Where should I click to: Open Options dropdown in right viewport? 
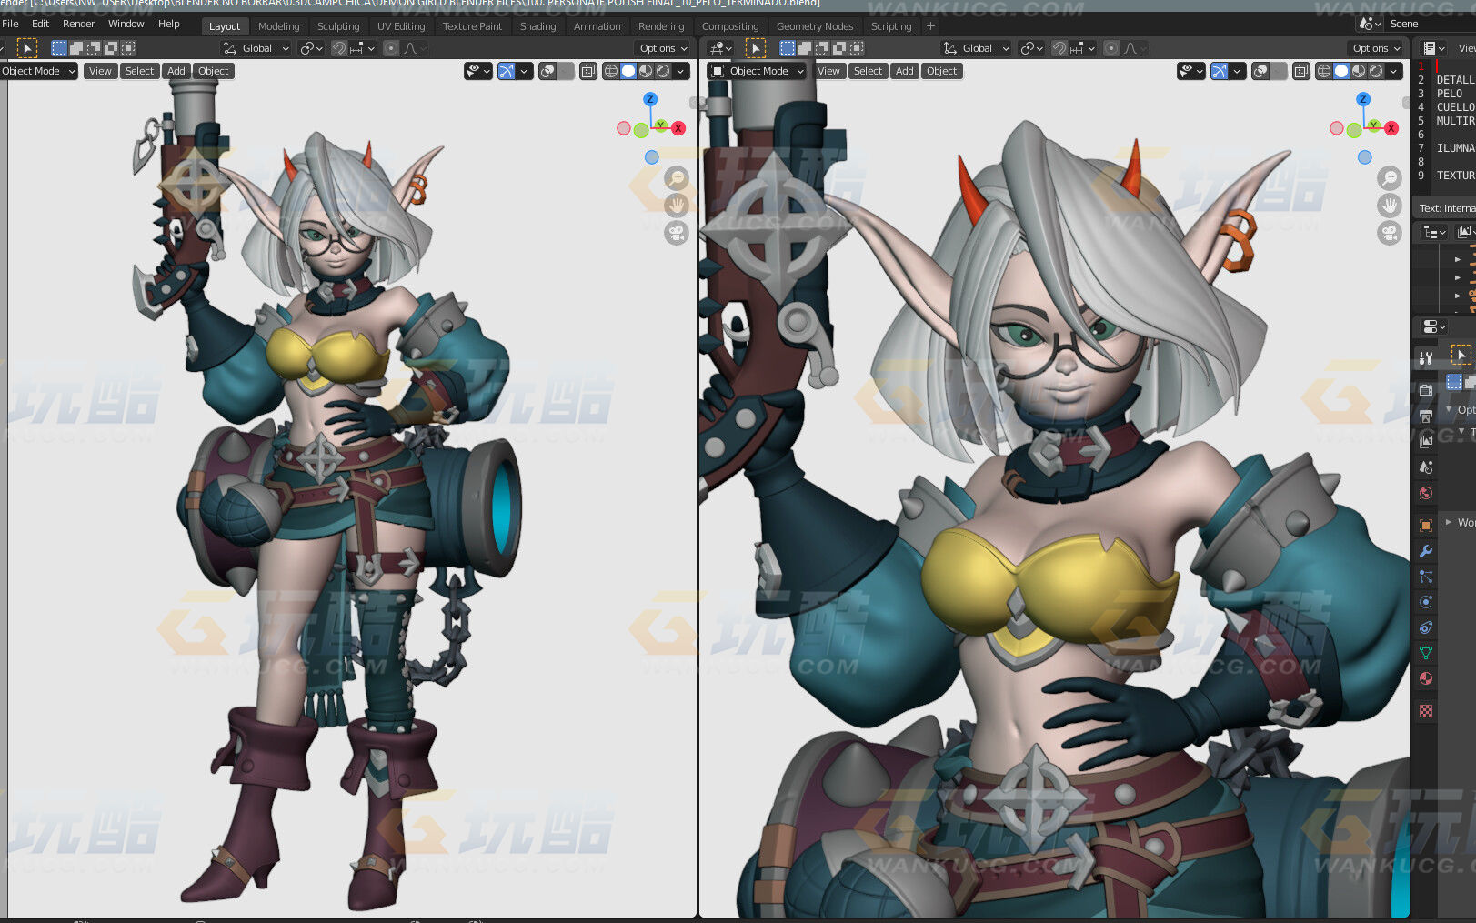tap(1377, 48)
